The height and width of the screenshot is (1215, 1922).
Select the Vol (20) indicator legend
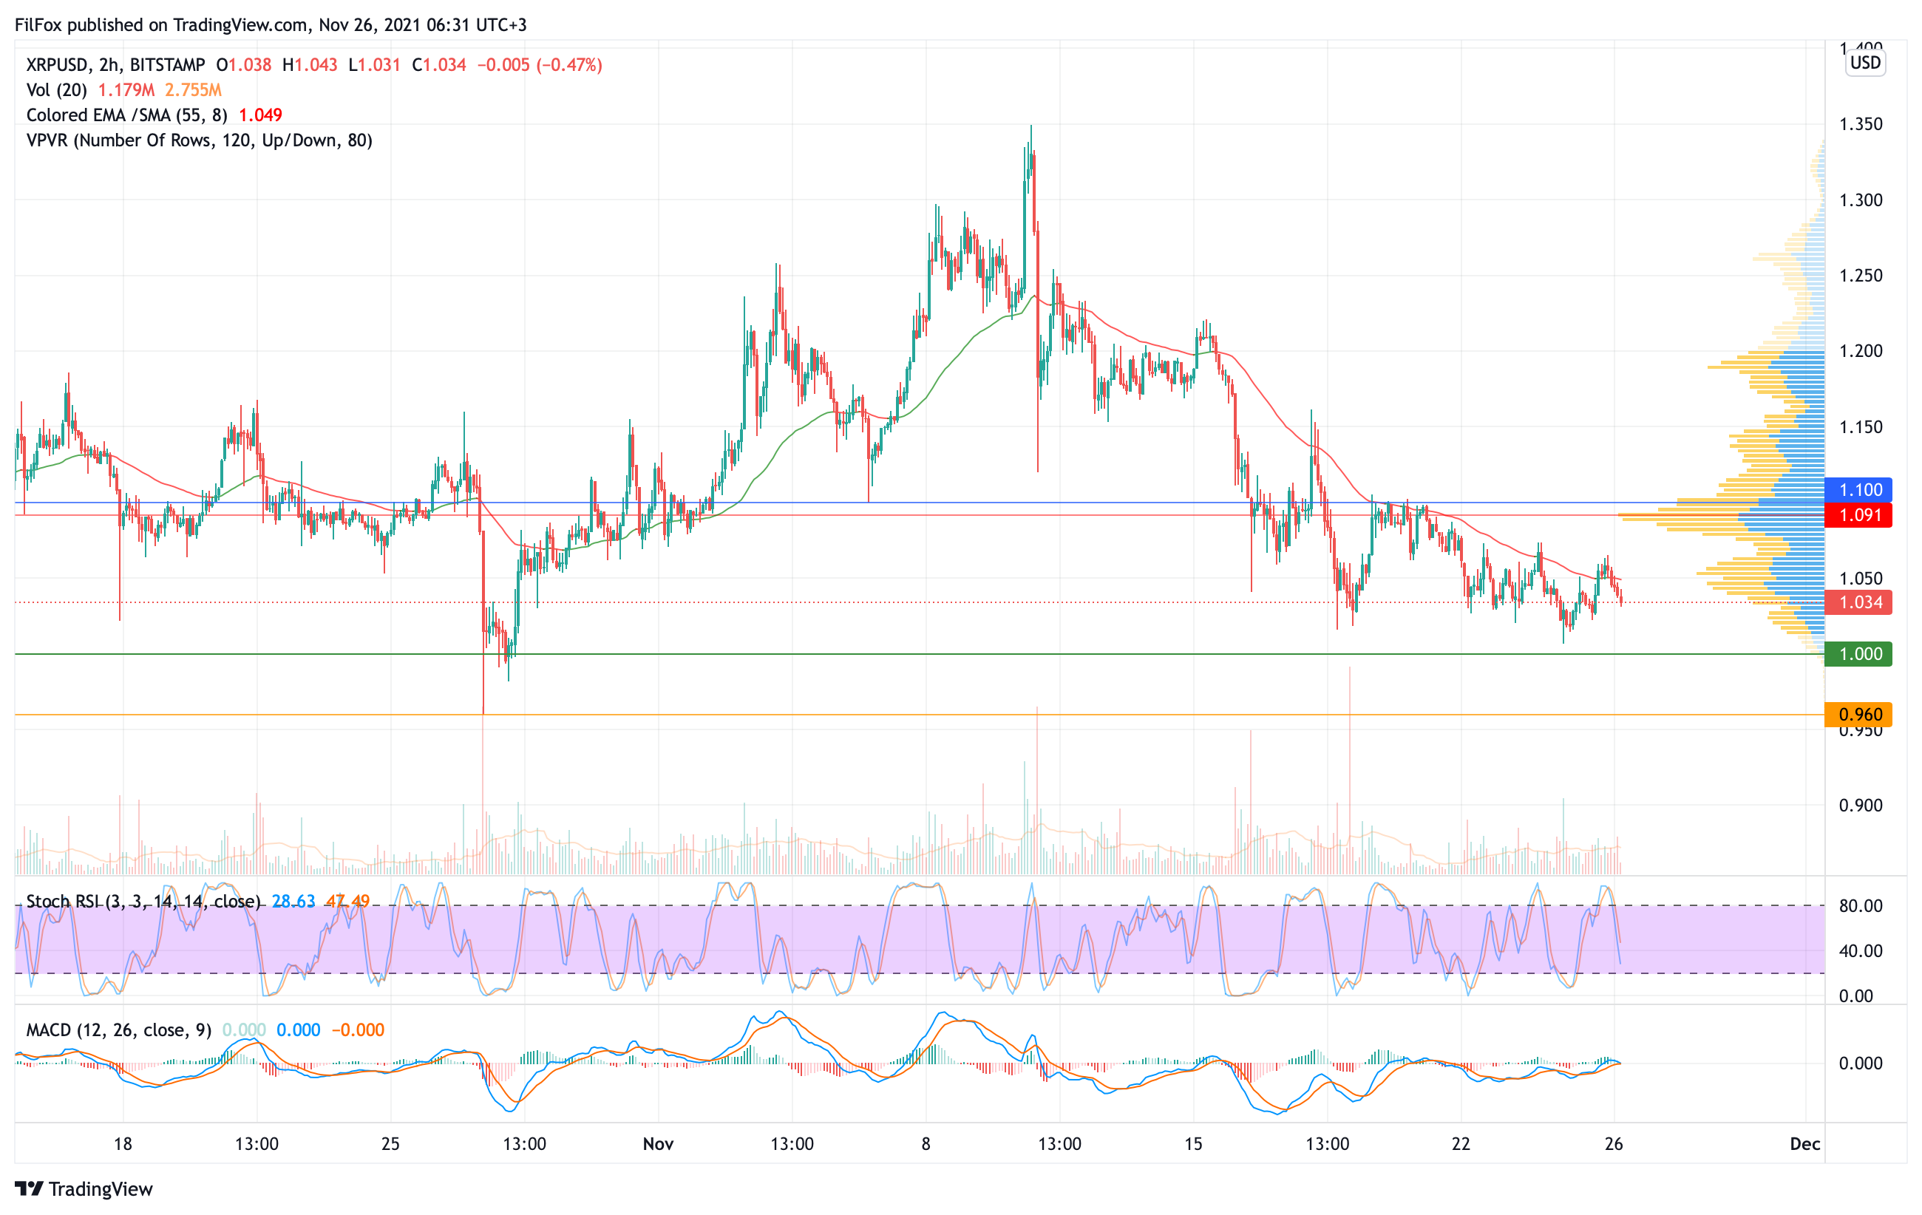(x=56, y=90)
